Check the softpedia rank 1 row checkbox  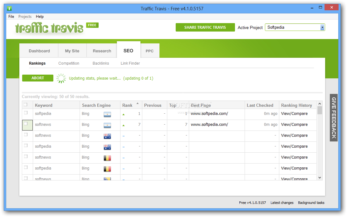pos(26,113)
